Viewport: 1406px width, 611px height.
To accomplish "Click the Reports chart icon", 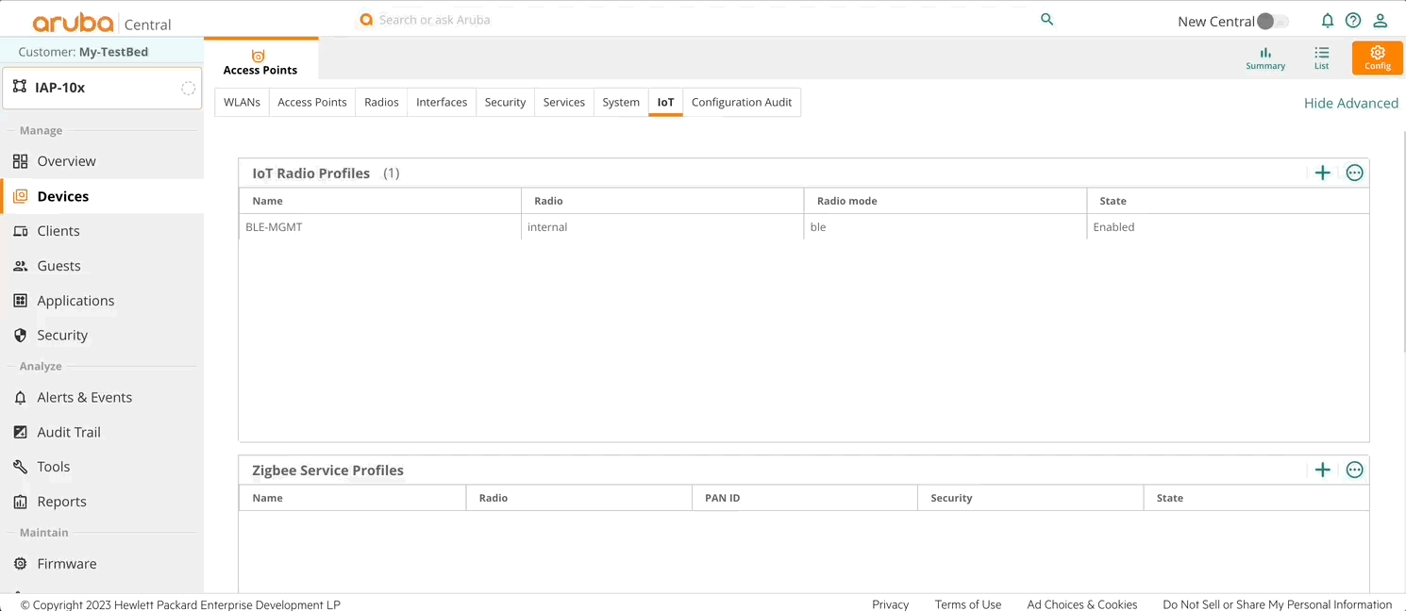I will (21, 502).
